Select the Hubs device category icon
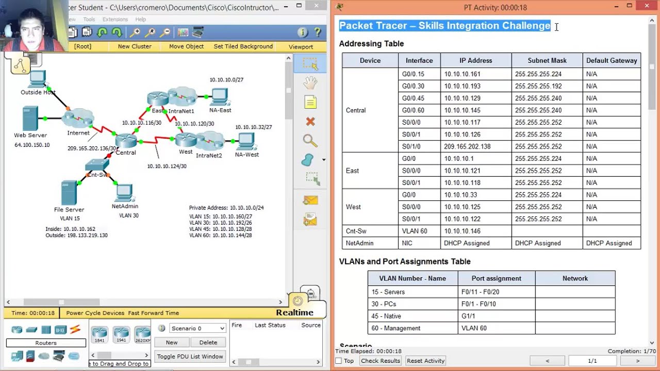The height and width of the screenshot is (371, 660). [46, 330]
